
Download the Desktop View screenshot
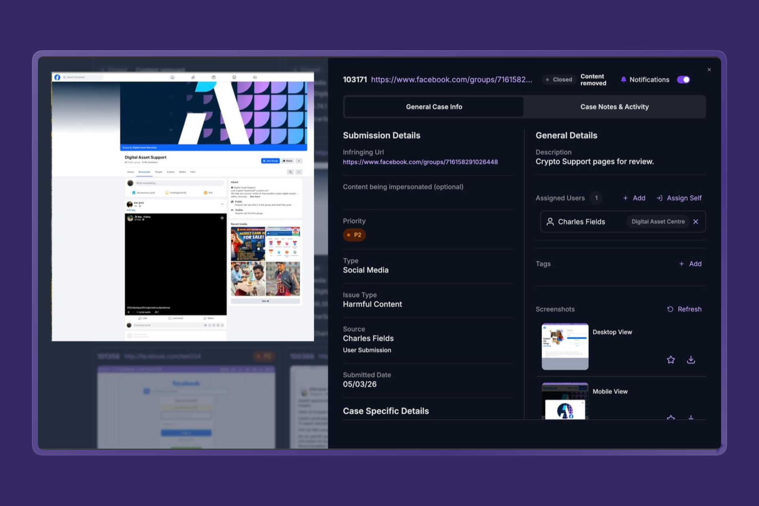click(691, 360)
